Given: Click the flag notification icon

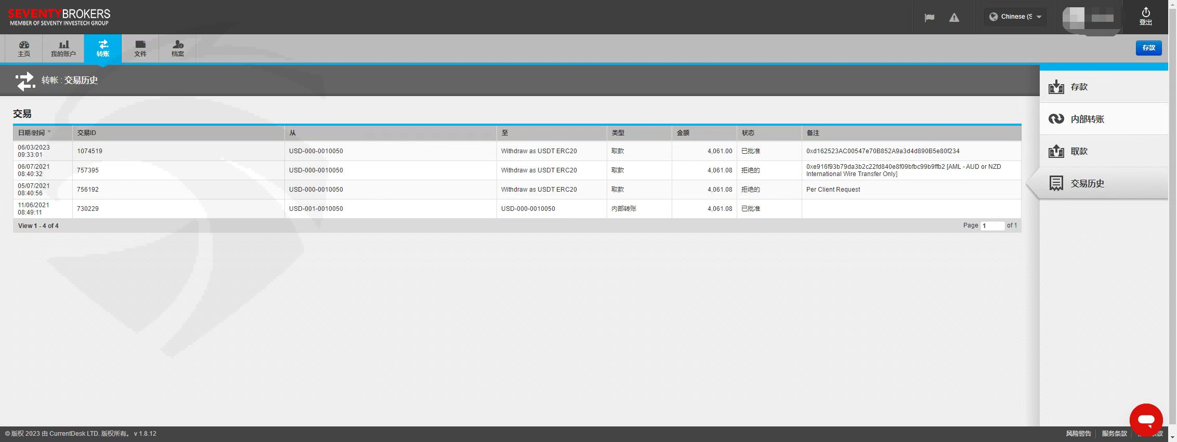Looking at the screenshot, I should [x=930, y=18].
